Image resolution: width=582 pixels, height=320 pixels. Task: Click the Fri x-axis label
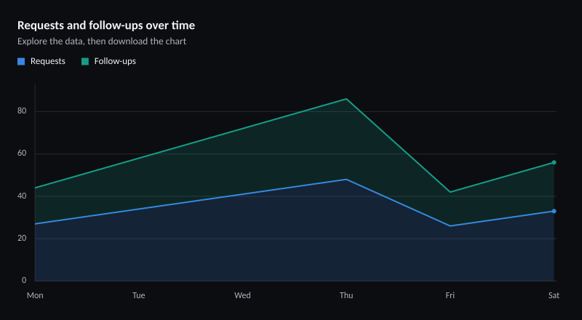(x=450, y=295)
